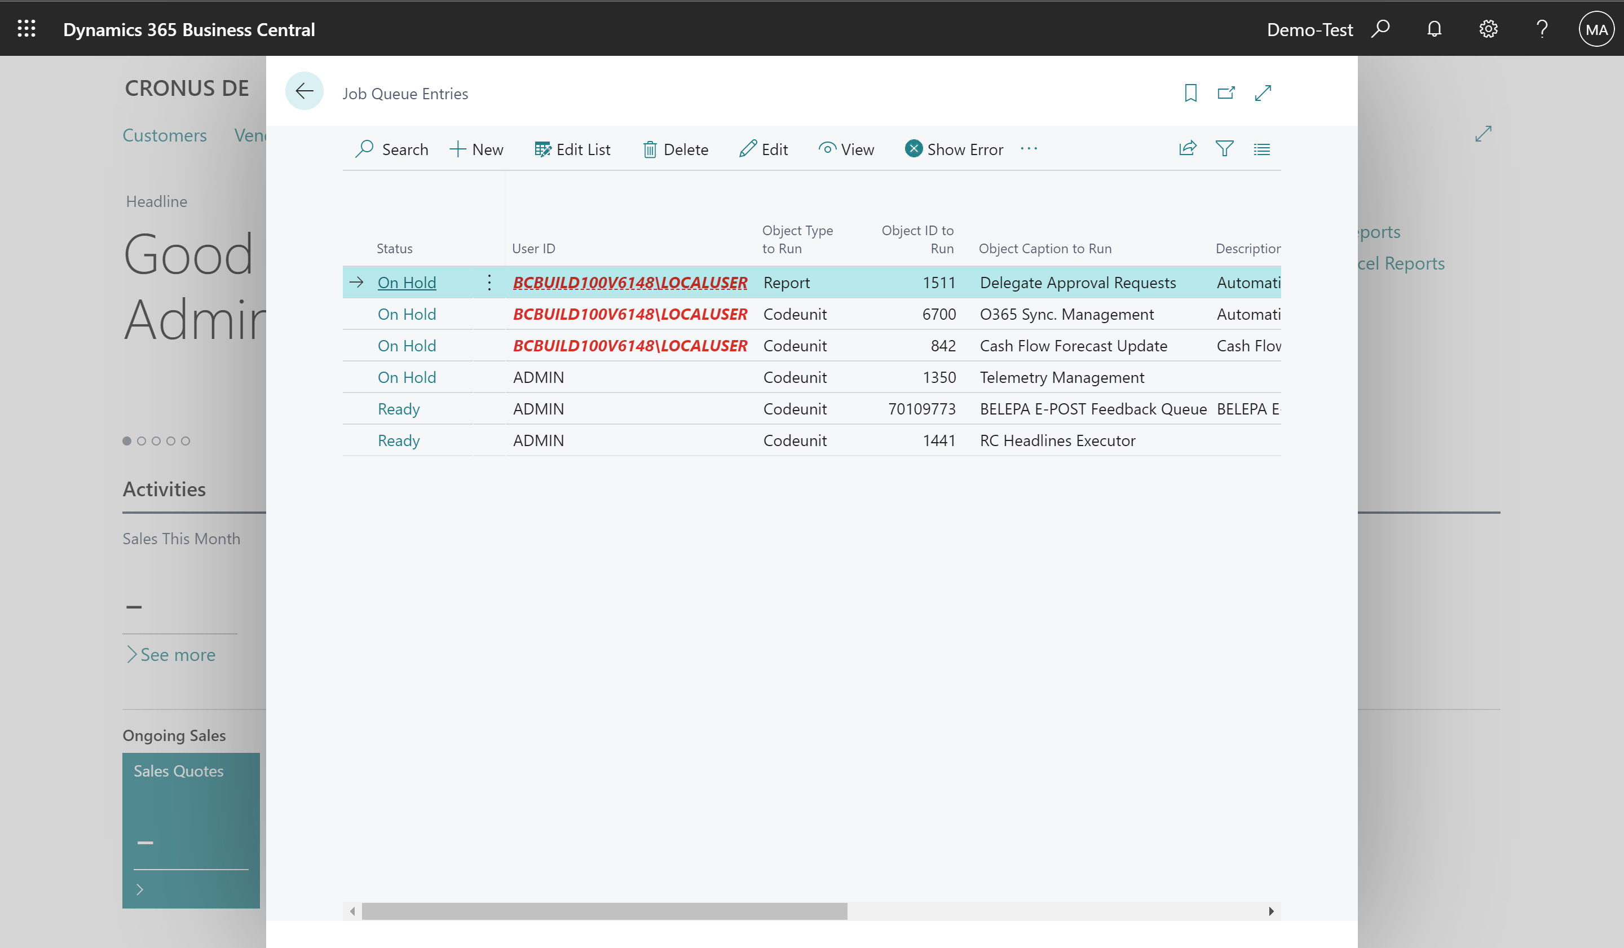1624x948 pixels.
Task: Expand the Job Queue Entries page to full width
Action: (1263, 93)
